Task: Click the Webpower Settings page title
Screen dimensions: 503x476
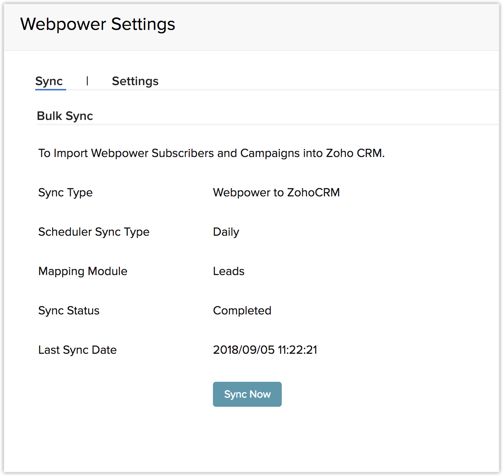Action: (x=98, y=24)
